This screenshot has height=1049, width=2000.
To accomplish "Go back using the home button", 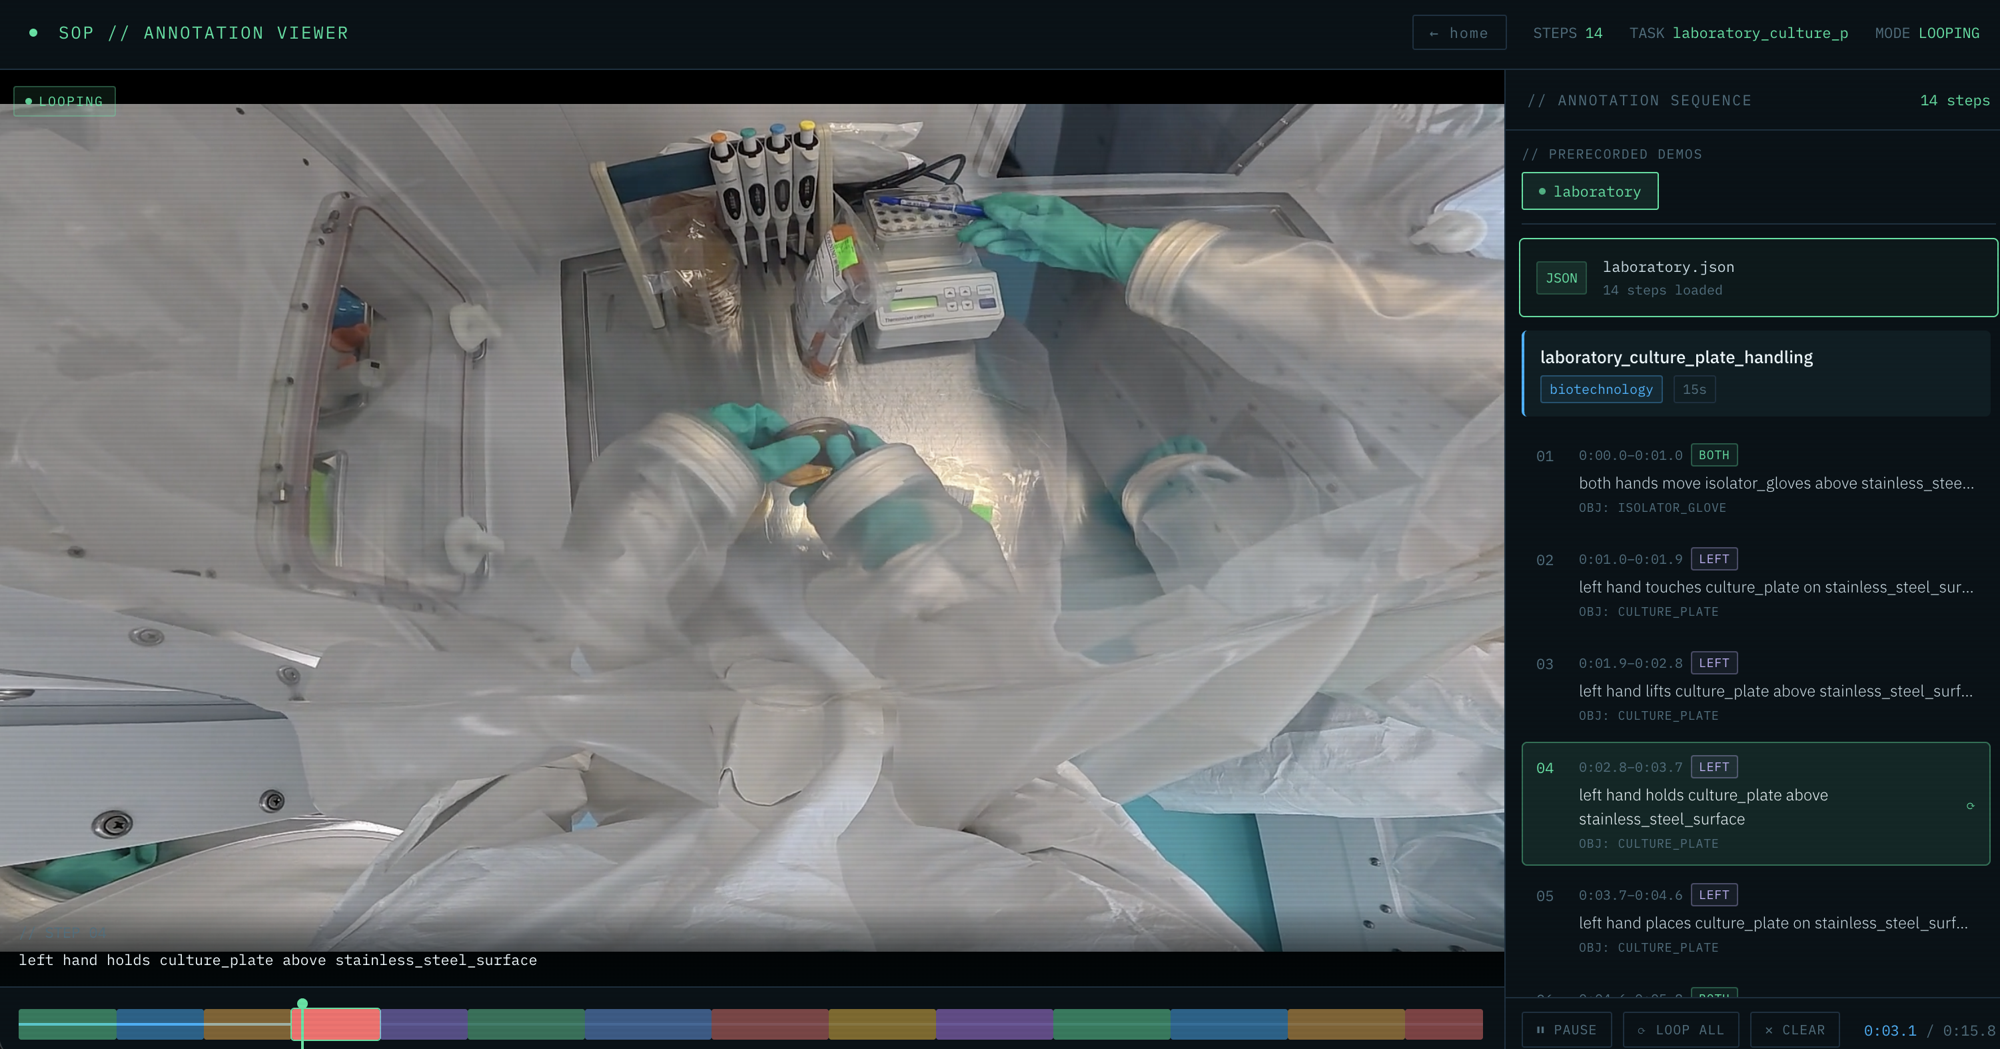I will 1459,33.
